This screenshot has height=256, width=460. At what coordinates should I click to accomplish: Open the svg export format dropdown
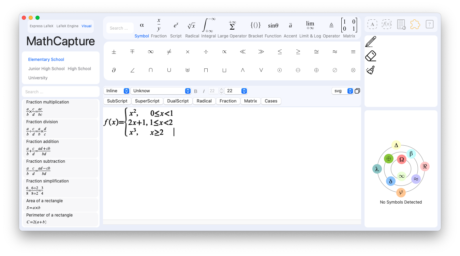342,91
